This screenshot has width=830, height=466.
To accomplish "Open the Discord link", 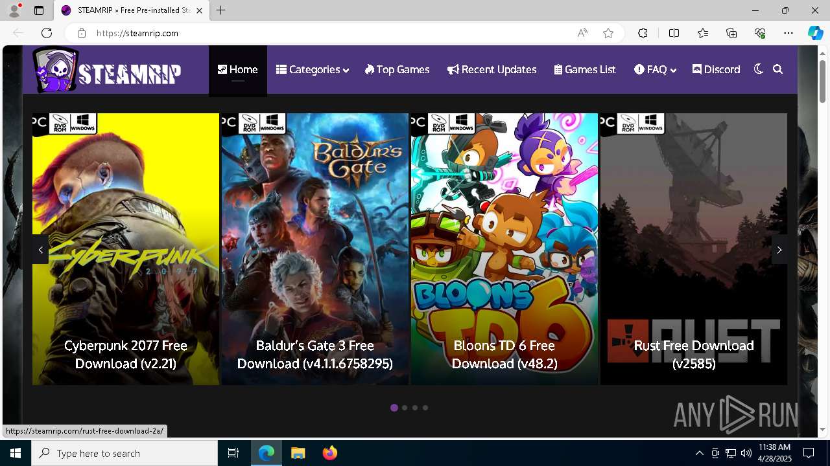I will coord(717,70).
